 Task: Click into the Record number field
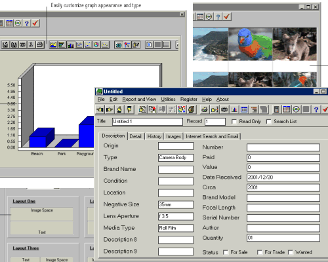(x=215, y=122)
